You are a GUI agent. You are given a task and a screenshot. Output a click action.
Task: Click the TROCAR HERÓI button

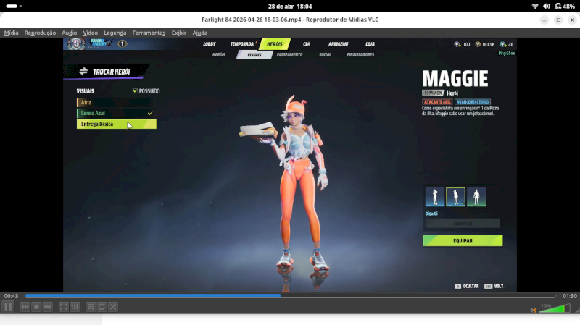point(107,72)
